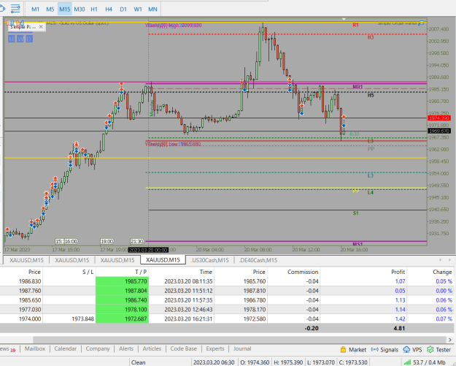Open the Mailbox tab
Viewport: 456px width, 366px height.
[35, 348]
